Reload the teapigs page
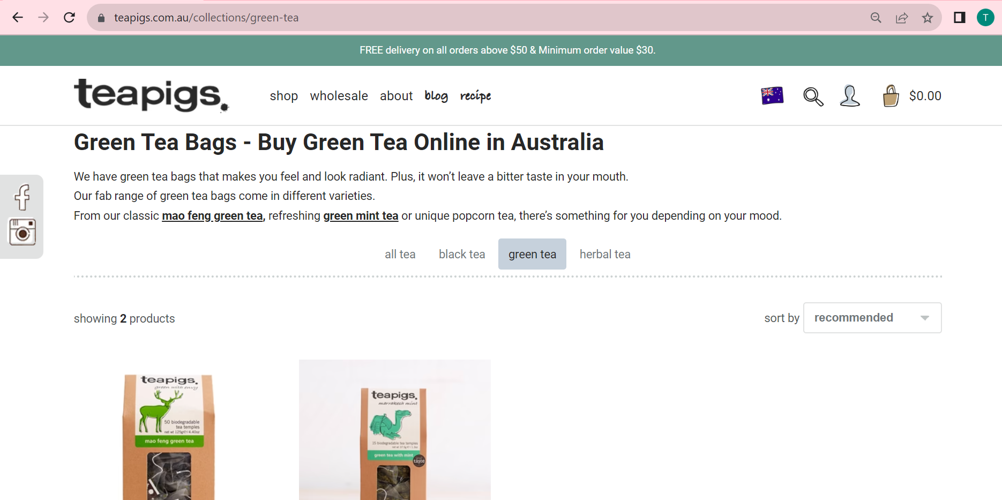The height and width of the screenshot is (500, 1002). pyautogui.click(x=69, y=18)
